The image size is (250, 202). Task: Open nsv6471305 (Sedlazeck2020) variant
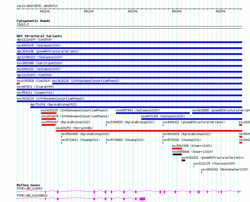coord(163,116)
